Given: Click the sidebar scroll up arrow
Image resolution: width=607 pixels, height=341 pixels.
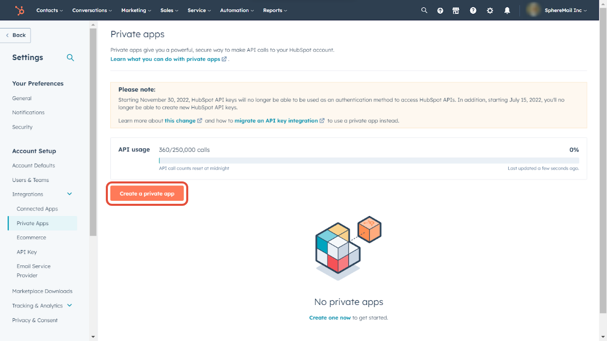Looking at the screenshot, I should (x=93, y=25).
